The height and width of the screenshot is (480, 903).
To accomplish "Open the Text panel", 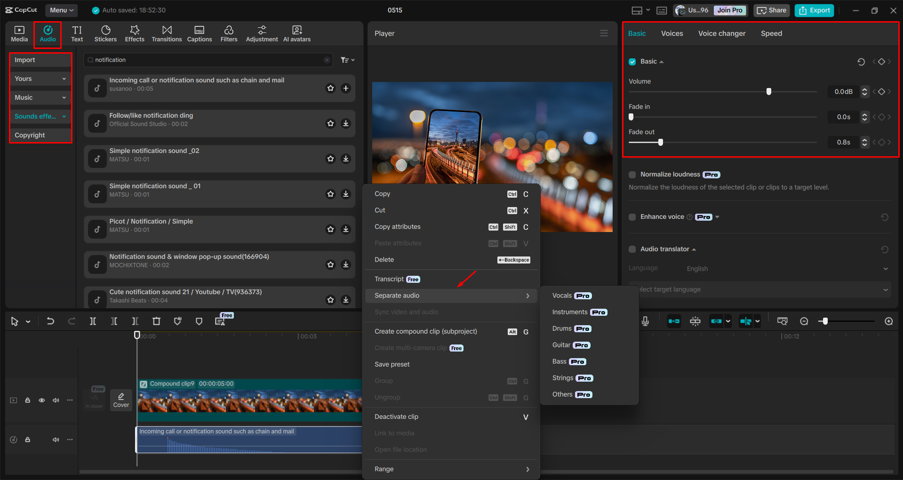I will click(x=77, y=33).
